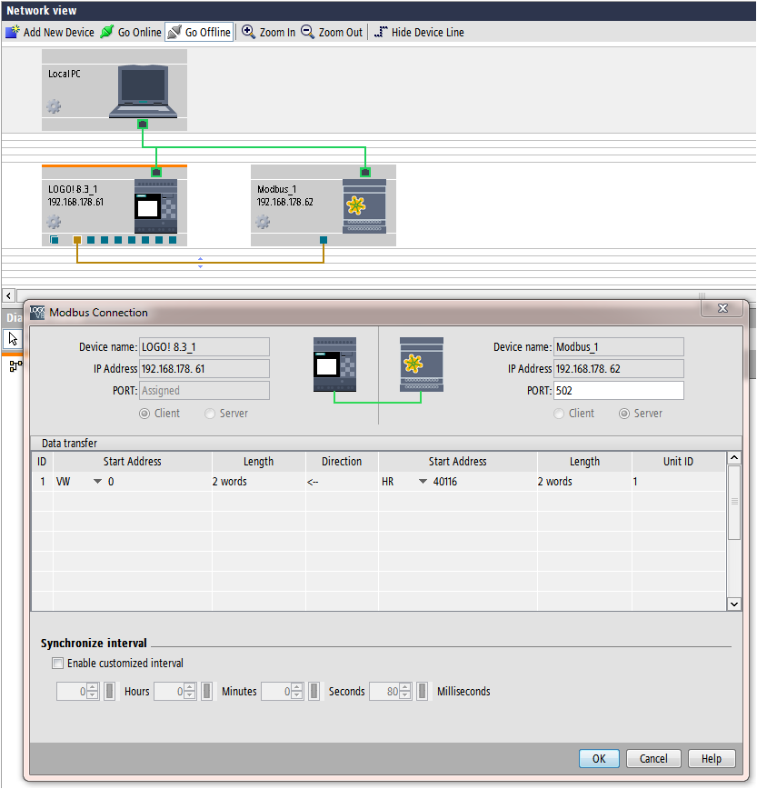Click Go Online in toolbar
Screen dimensions: 757x789
pos(131,32)
